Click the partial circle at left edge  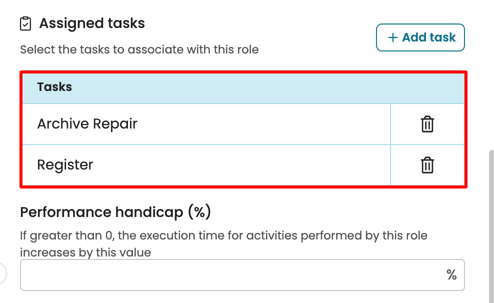click(2, 273)
